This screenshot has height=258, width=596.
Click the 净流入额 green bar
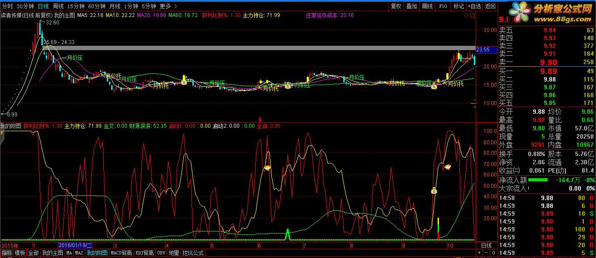[538, 180]
